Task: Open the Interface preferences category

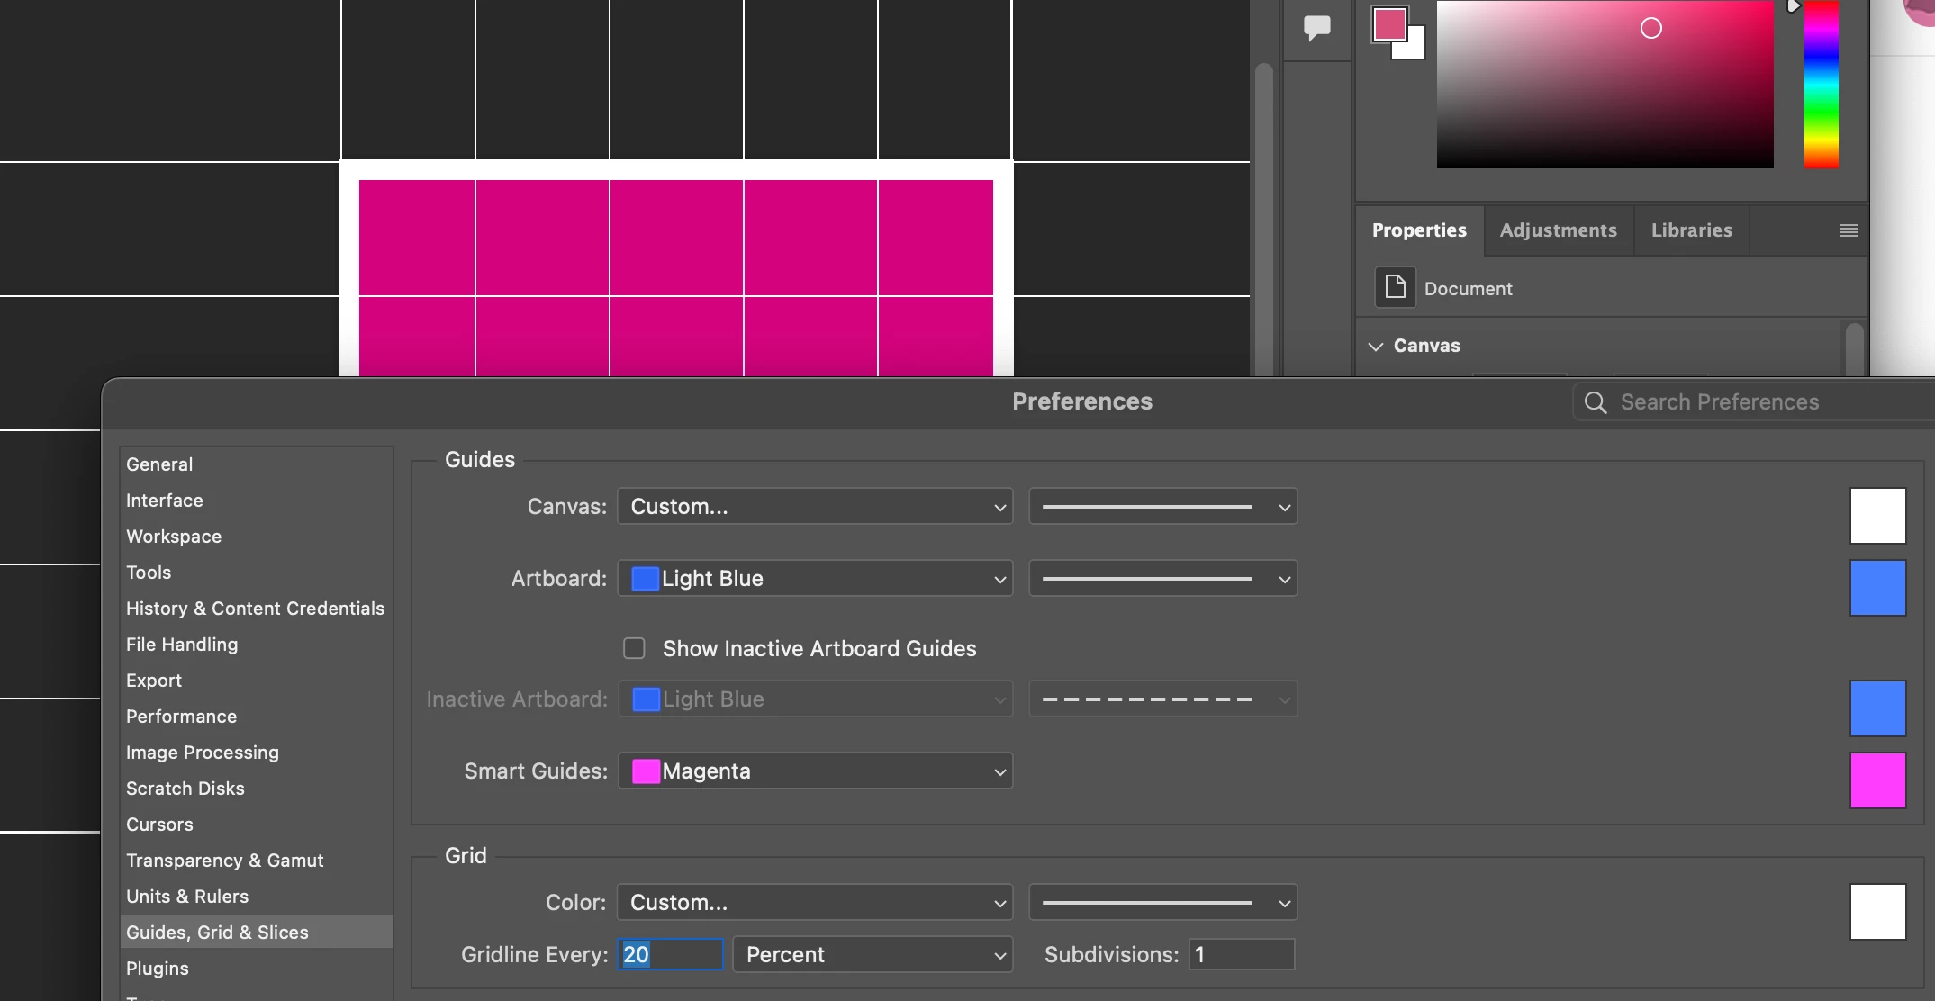Action: click(165, 500)
